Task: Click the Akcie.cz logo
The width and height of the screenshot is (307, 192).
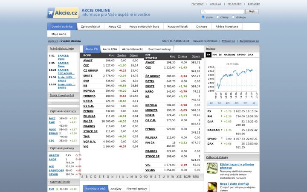Action: pos(63,13)
